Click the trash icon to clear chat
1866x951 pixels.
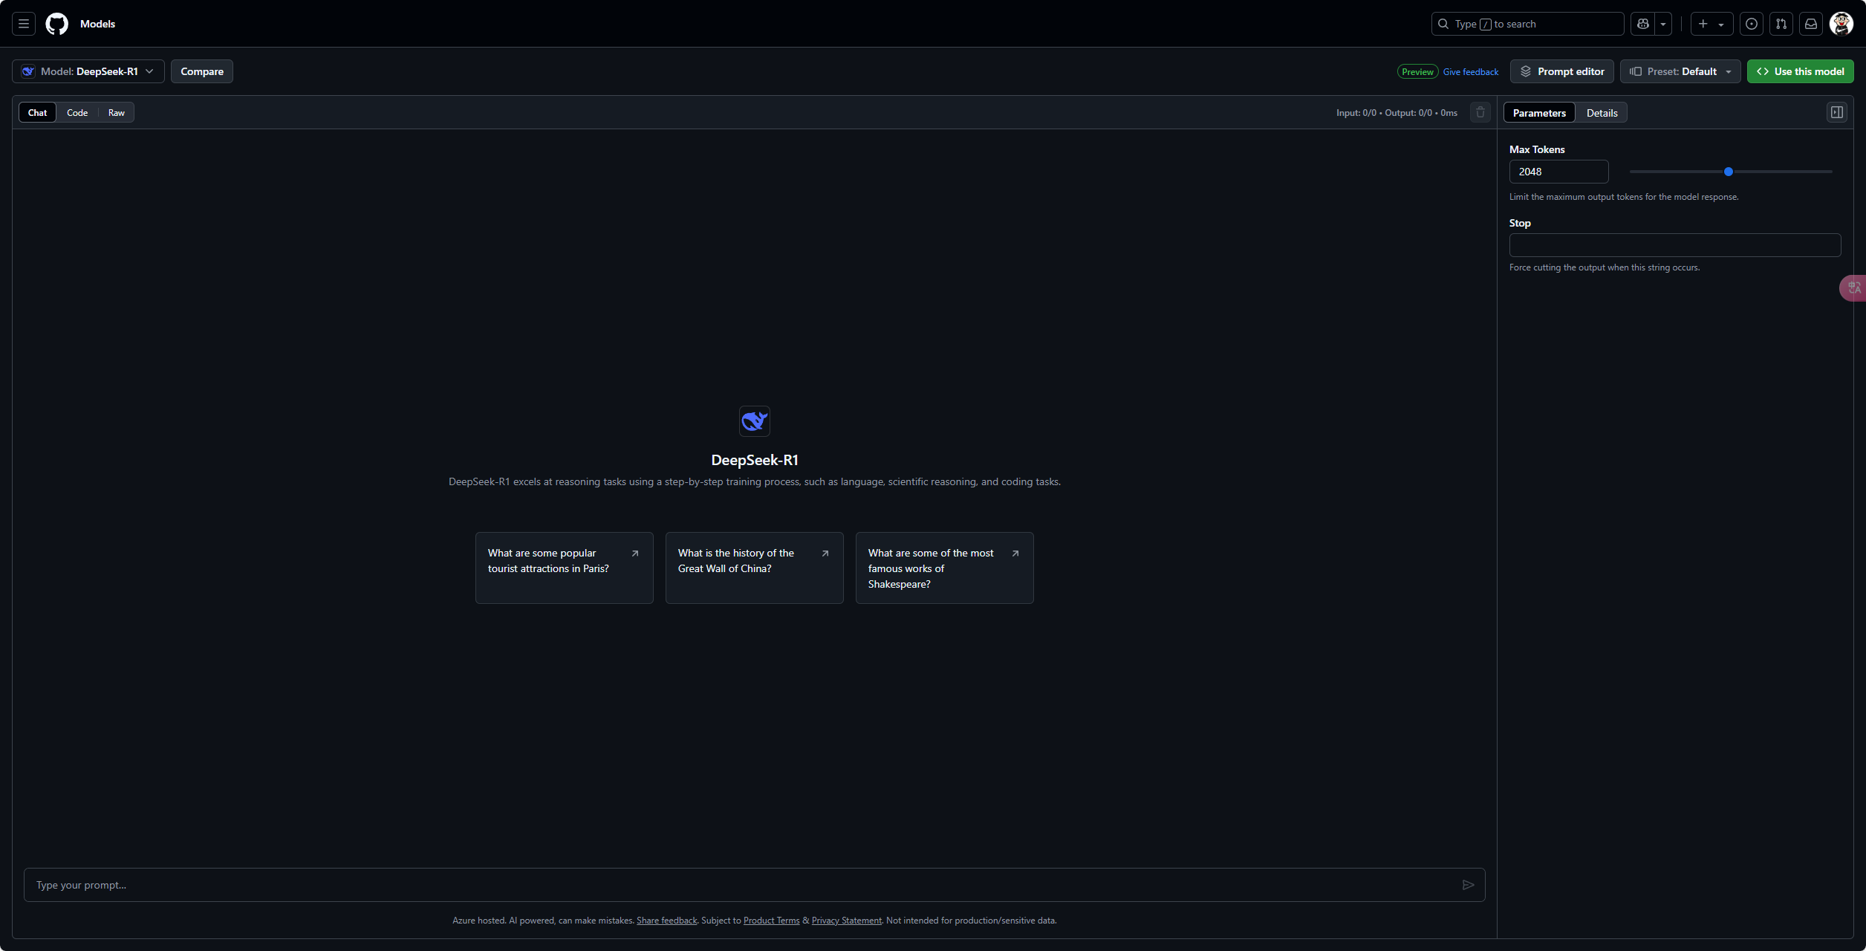[x=1480, y=112]
